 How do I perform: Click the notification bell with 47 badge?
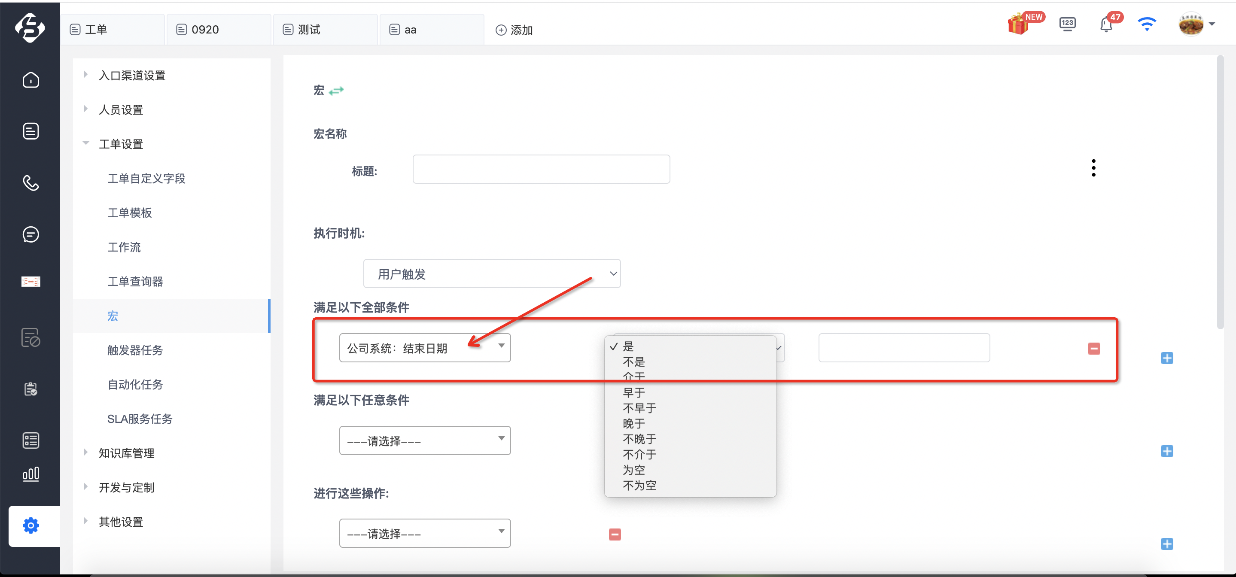(1106, 24)
